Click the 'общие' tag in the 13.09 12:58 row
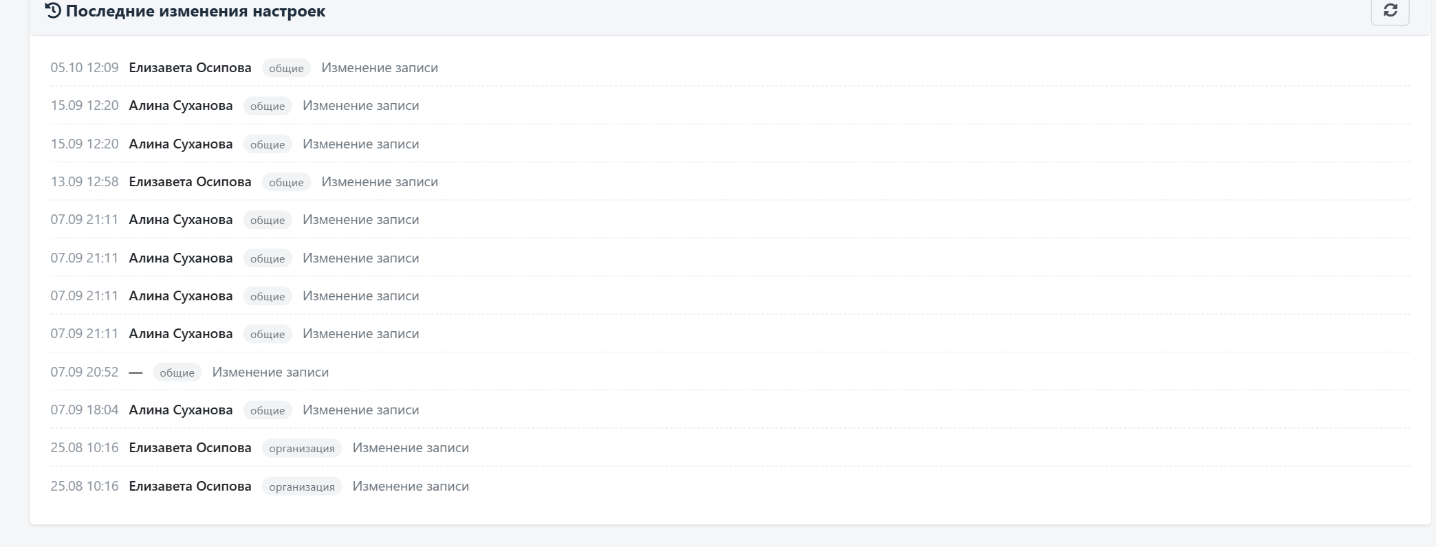 click(x=286, y=182)
